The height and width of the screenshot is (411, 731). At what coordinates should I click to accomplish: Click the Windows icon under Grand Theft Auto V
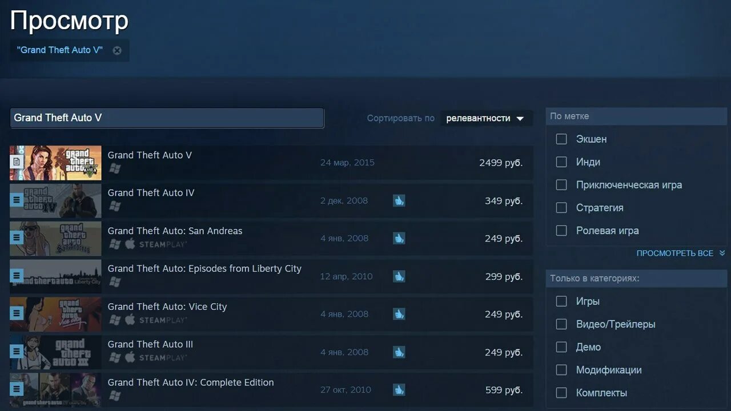pyautogui.click(x=115, y=168)
